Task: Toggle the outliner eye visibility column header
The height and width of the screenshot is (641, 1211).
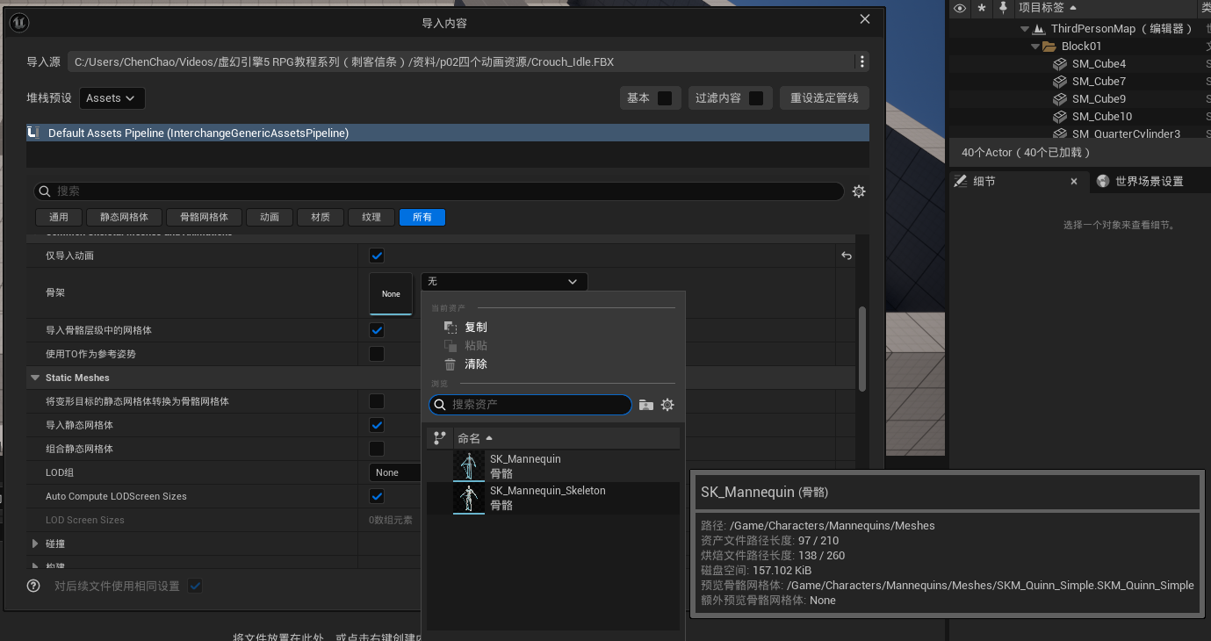Action: 960,8
